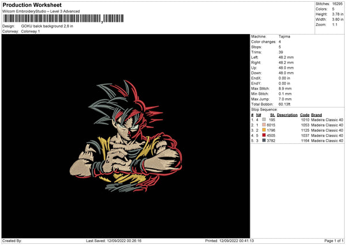Click Madeira Classic 40 brand for code 1164
Screen dimensions: 346x245
[327, 141]
